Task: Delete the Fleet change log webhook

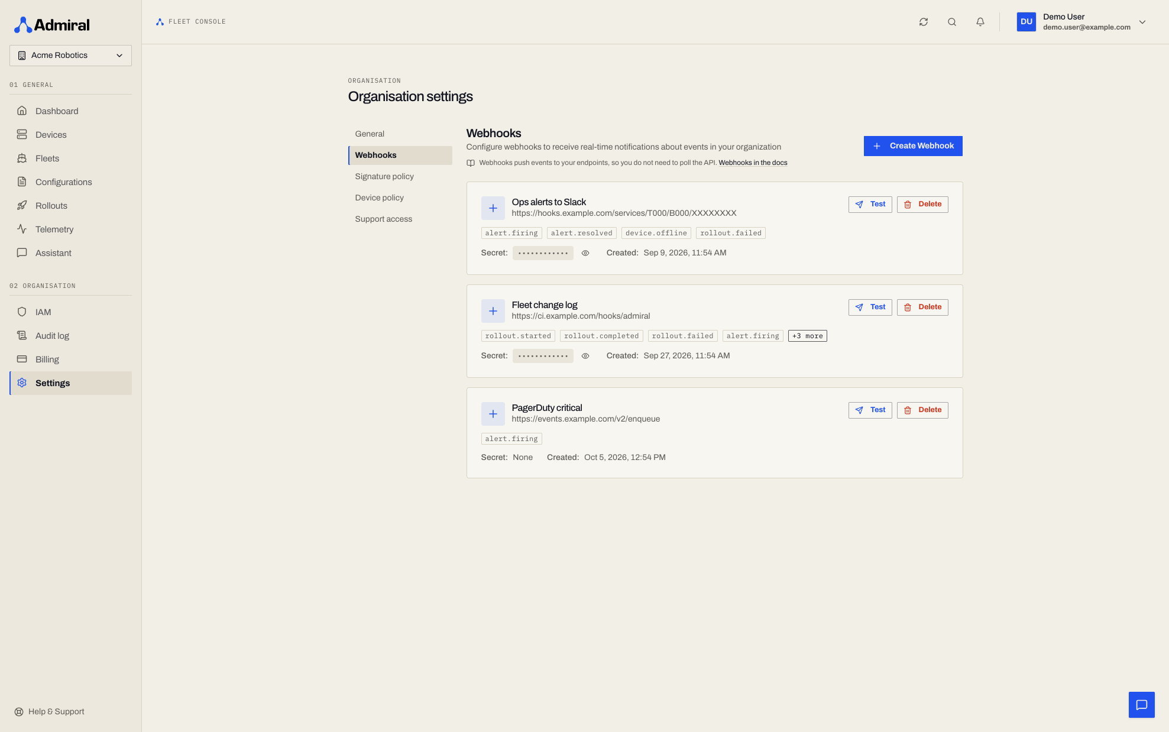Action: point(922,307)
